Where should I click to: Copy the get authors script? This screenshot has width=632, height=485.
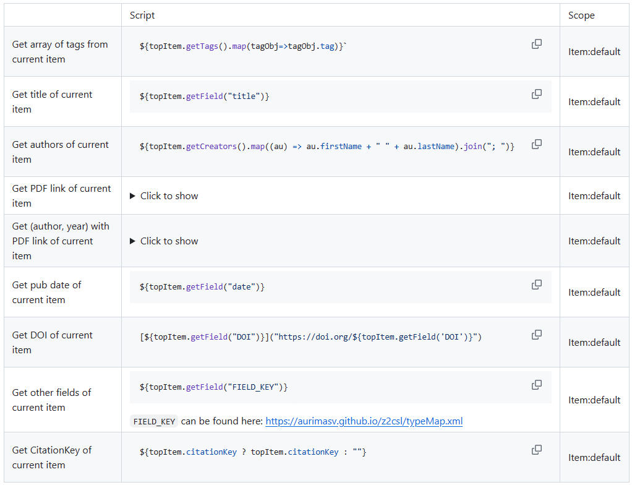[536, 144]
